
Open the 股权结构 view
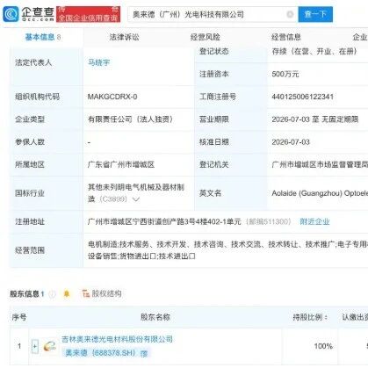(102, 293)
